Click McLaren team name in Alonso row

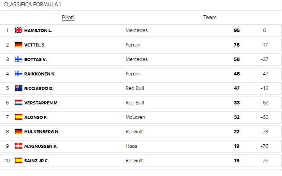point(135,117)
